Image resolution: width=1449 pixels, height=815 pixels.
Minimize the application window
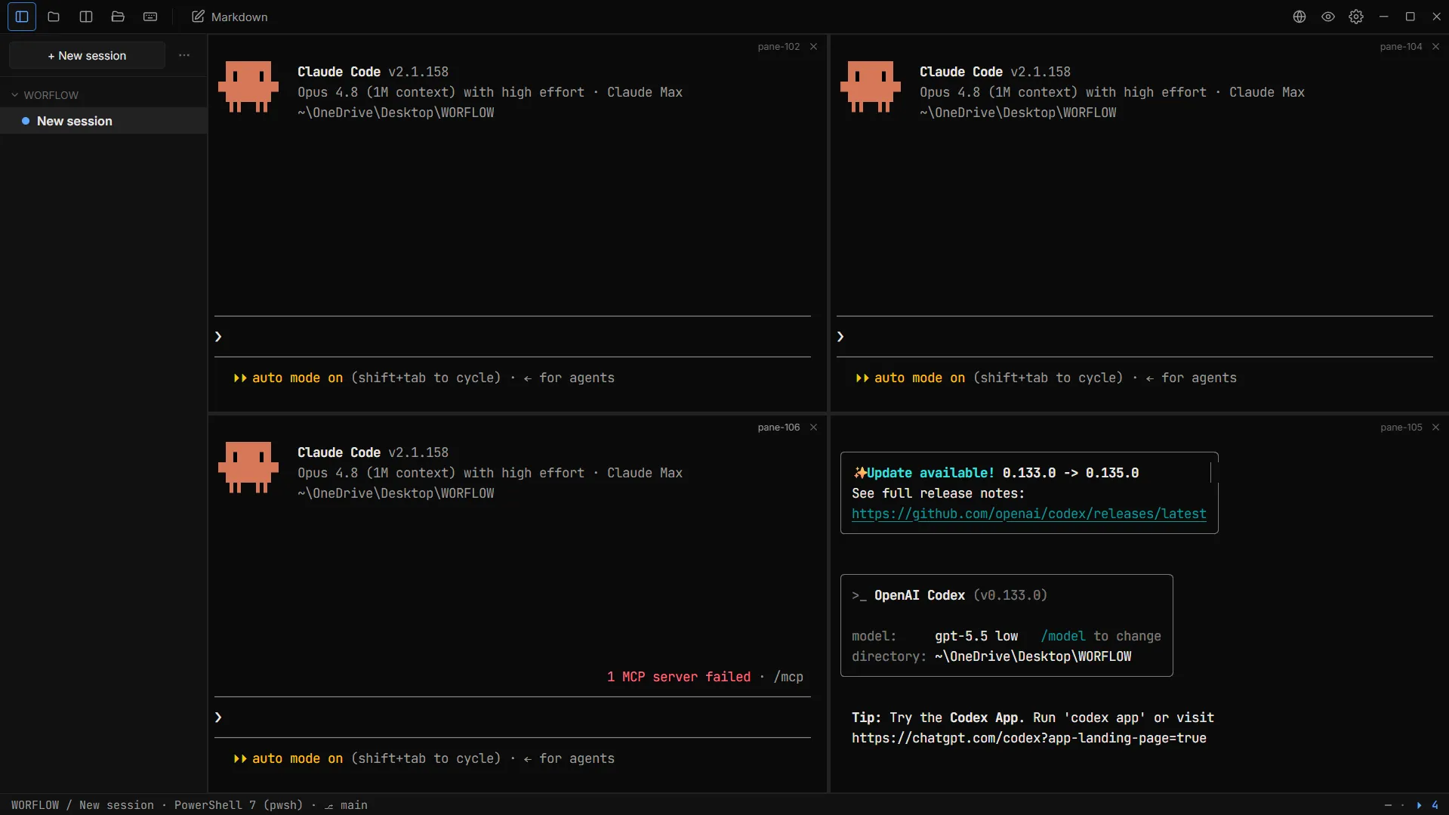tap(1384, 17)
